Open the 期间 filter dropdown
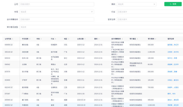 pyautogui.click(x=136, y=4)
